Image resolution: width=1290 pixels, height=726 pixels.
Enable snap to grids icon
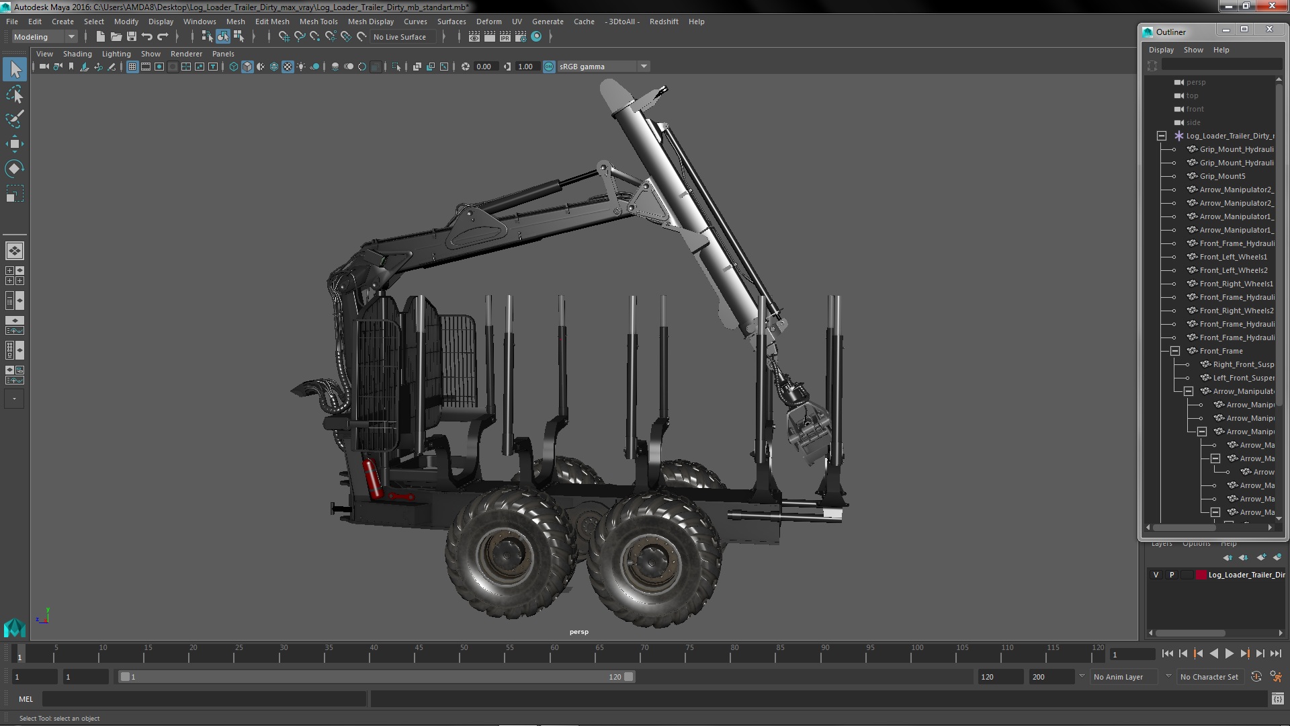[x=284, y=37]
